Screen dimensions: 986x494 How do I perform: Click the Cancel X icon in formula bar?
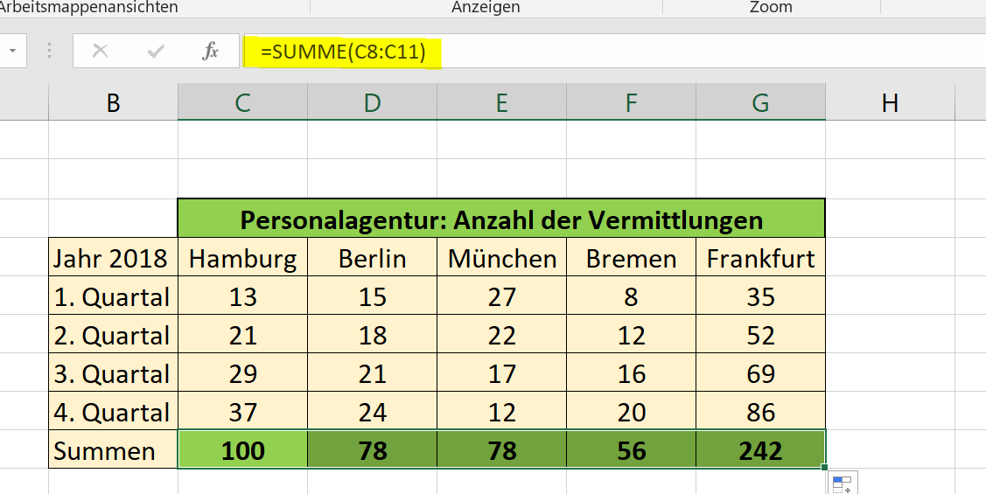100,51
